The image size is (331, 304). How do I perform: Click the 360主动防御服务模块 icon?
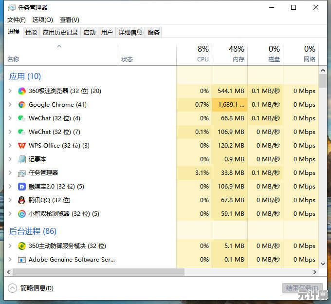(x=22, y=246)
